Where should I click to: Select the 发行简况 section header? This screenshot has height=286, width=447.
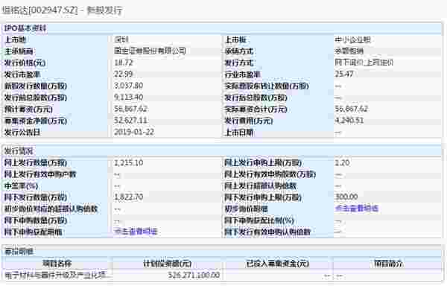point(19,151)
